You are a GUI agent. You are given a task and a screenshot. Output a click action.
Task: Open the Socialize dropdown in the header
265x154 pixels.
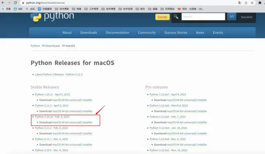[x=247, y=17]
